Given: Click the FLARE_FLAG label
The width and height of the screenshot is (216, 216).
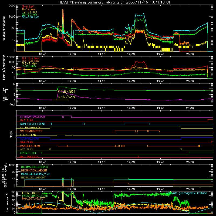Looking at the screenshot, I should (28, 135).
